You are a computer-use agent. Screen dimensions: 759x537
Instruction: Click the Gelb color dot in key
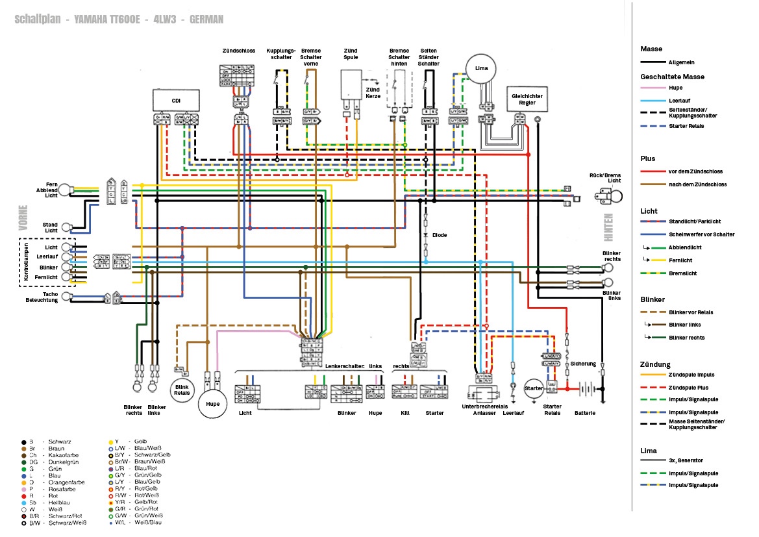click(111, 442)
